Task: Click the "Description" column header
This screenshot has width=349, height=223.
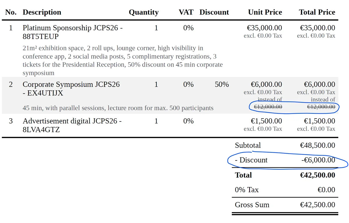Action: tap(42, 12)
